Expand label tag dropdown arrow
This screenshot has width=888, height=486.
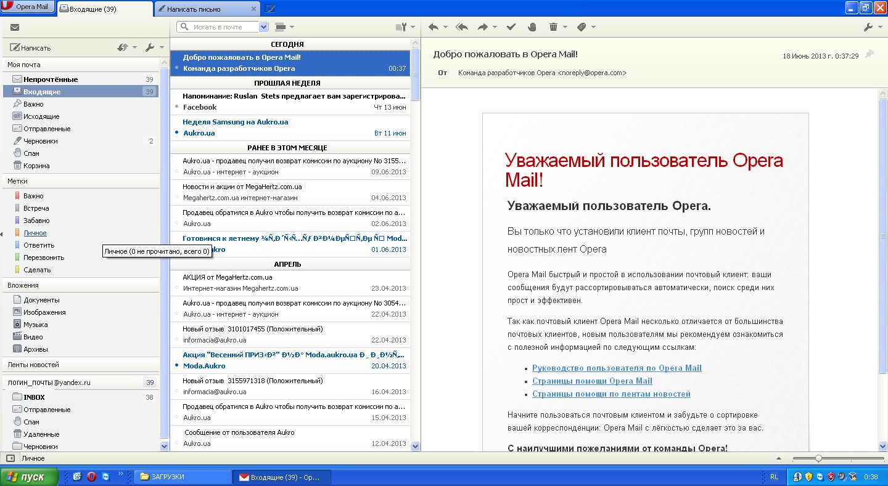[594, 27]
